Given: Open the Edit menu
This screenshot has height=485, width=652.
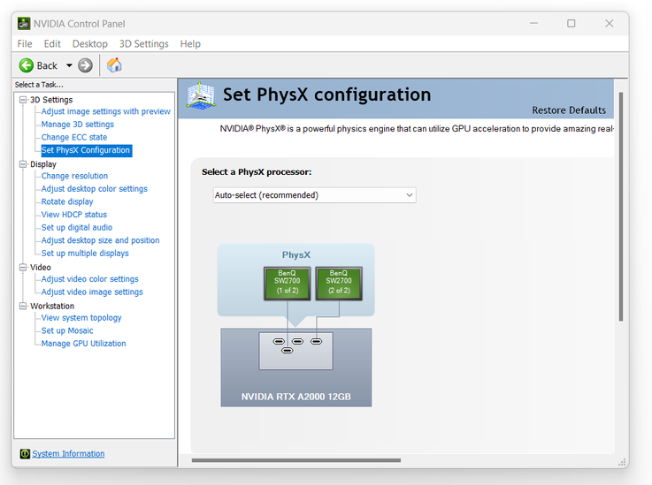Looking at the screenshot, I should (x=52, y=43).
